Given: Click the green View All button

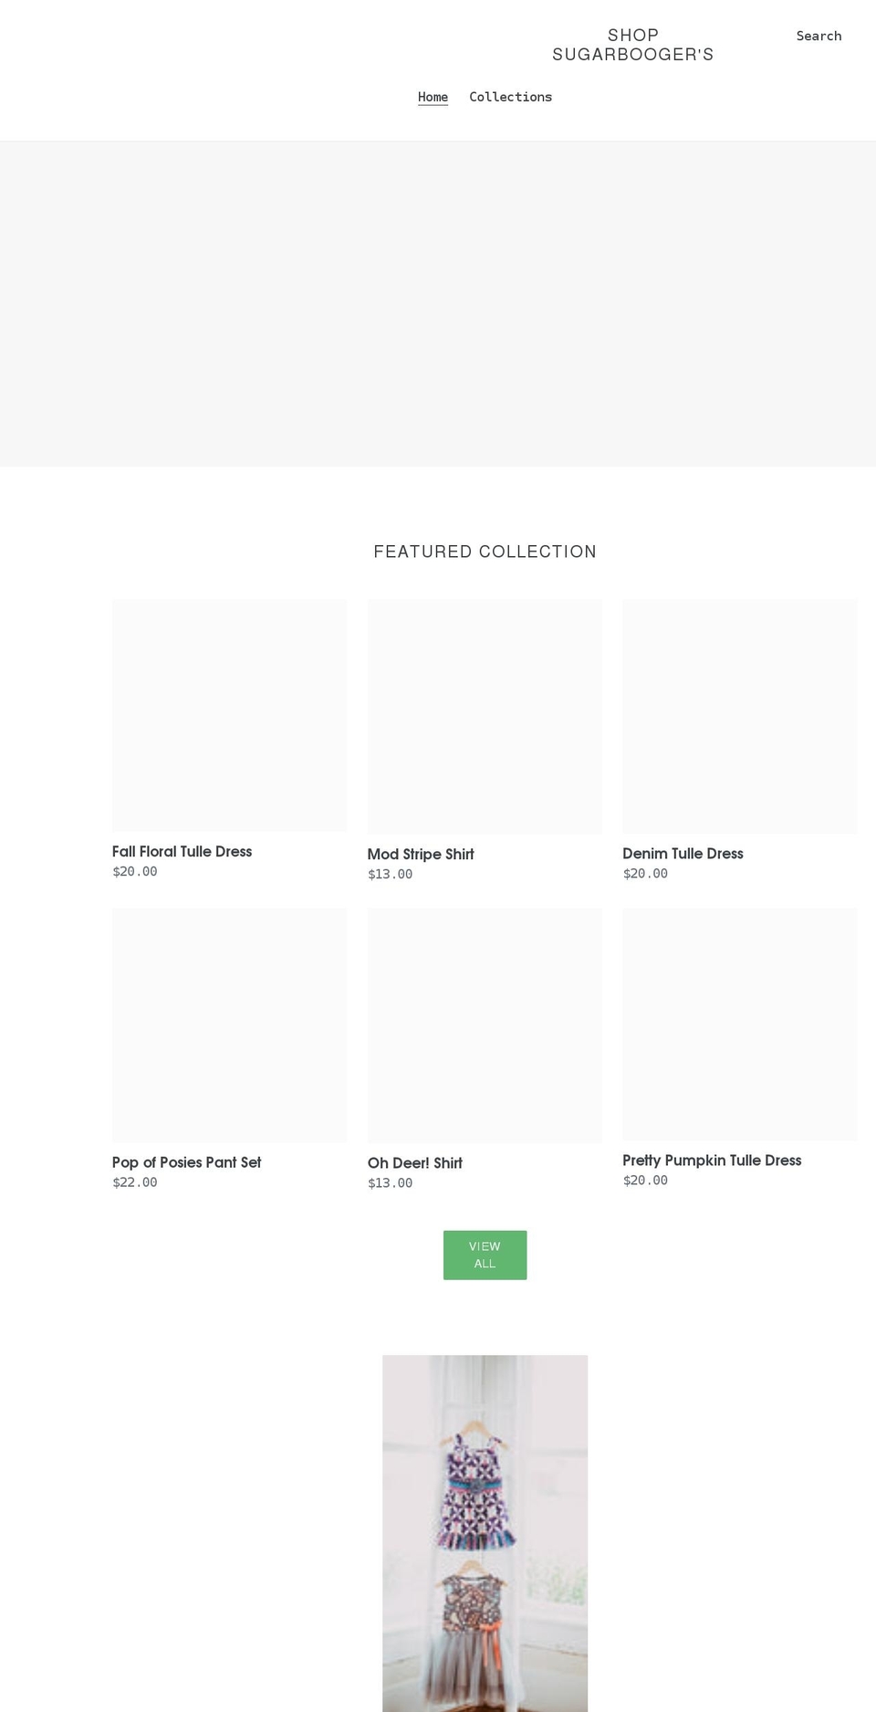Looking at the screenshot, I should [x=485, y=1255].
